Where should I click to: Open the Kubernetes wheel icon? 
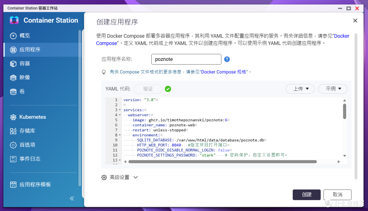point(13,117)
